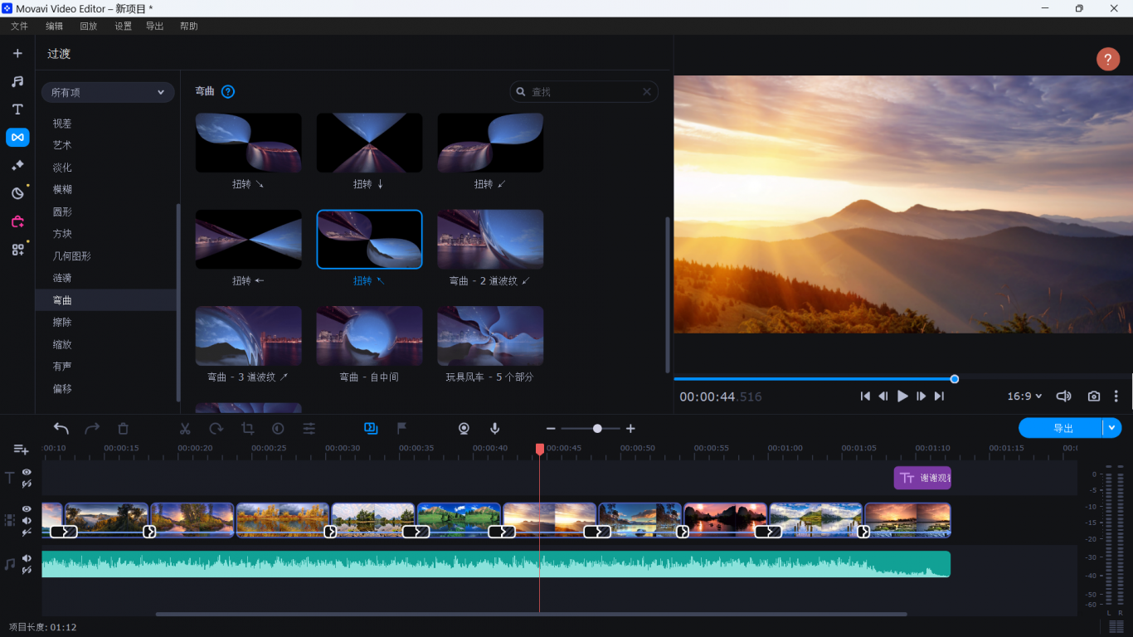Click the split scissors icon
Viewport: 1133px width, 637px height.
click(185, 428)
